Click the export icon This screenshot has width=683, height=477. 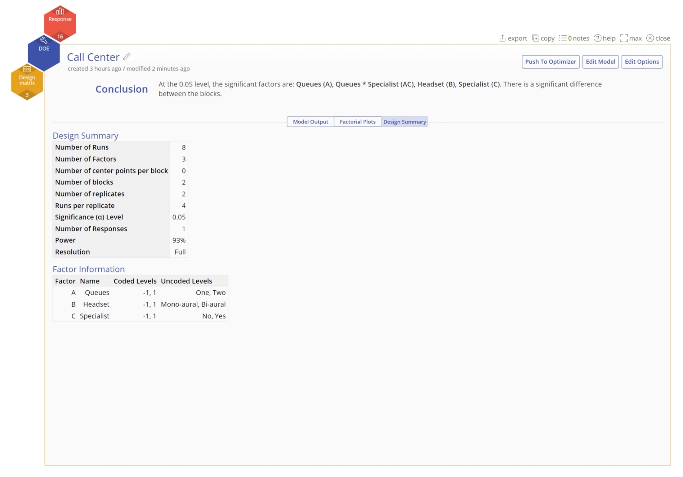[x=502, y=38]
